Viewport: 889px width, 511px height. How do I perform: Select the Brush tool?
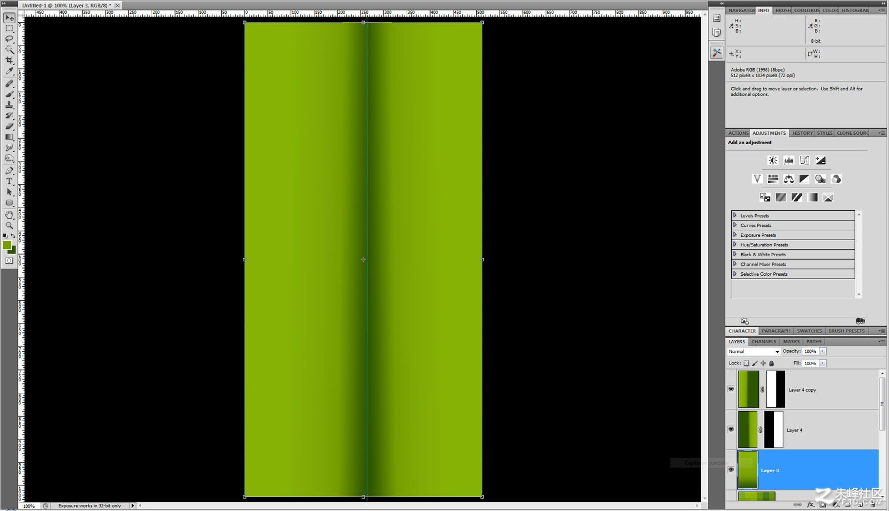9,94
